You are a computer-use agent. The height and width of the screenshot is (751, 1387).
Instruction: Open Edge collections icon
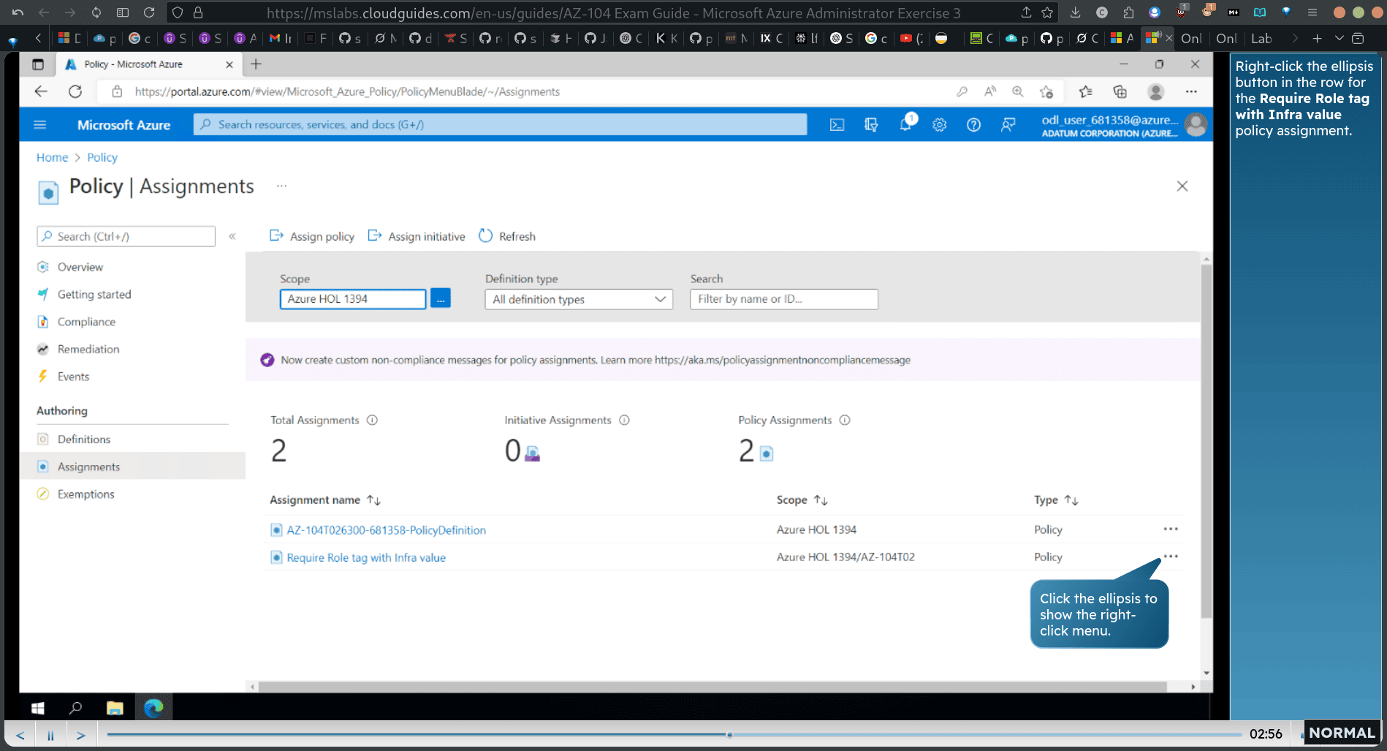[1120, 91]
